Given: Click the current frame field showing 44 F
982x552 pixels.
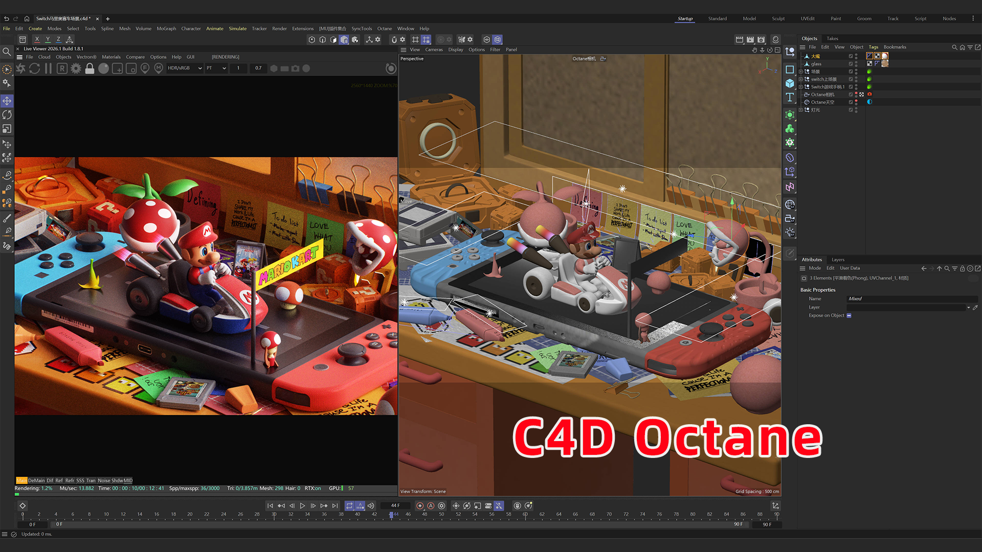Looking at the screenshot, I should [395, 505].
